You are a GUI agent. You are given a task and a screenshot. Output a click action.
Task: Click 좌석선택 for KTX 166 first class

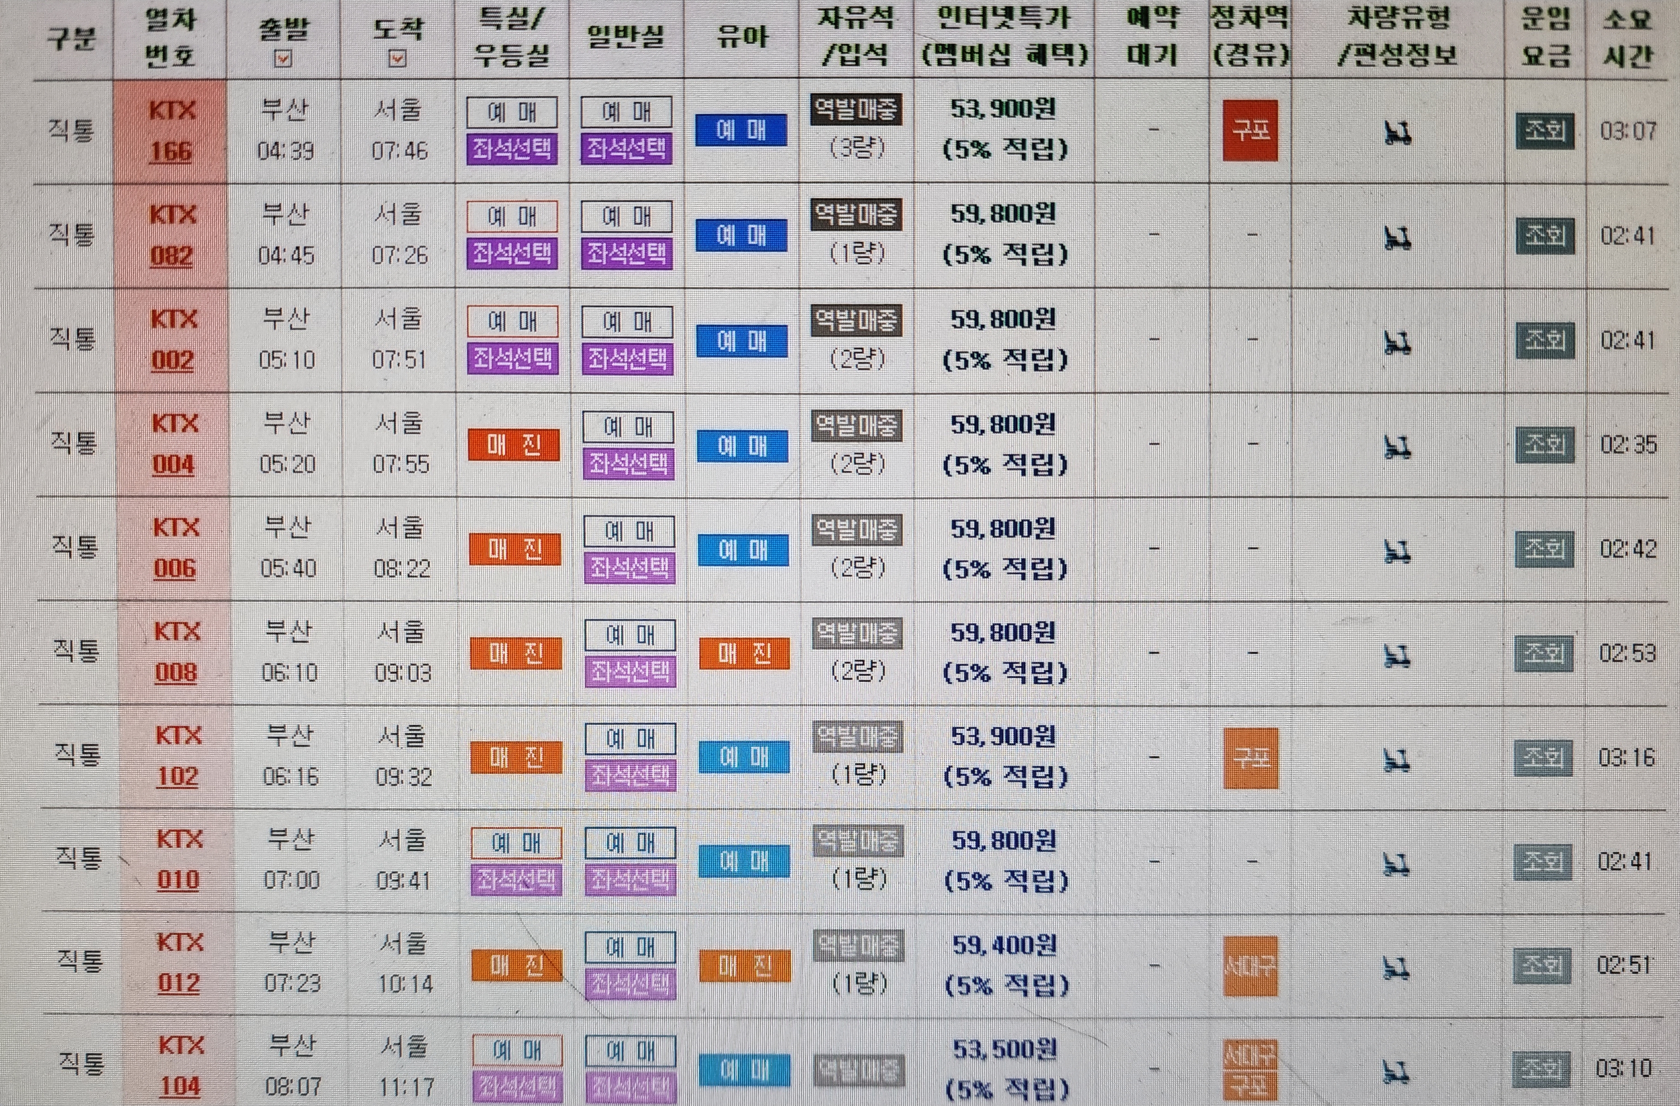[513, 149]
